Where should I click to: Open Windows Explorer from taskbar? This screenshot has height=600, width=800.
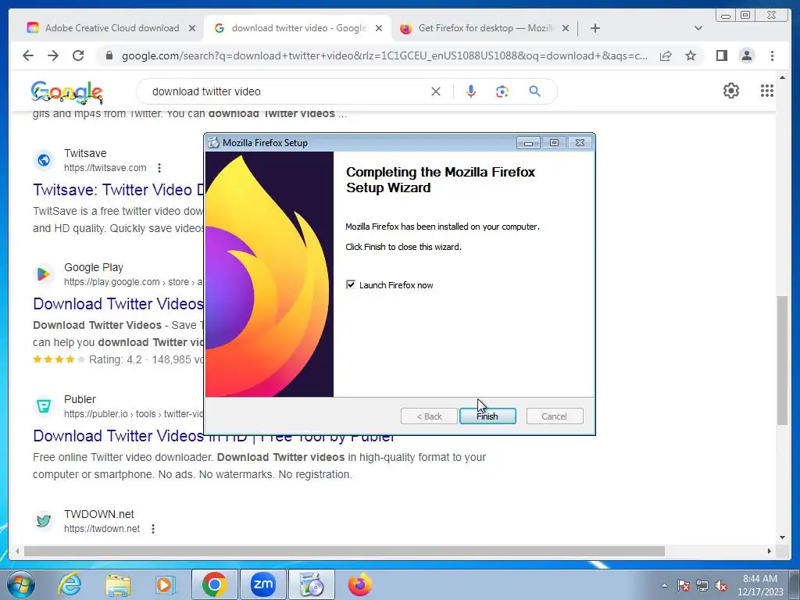pos(118,584)
